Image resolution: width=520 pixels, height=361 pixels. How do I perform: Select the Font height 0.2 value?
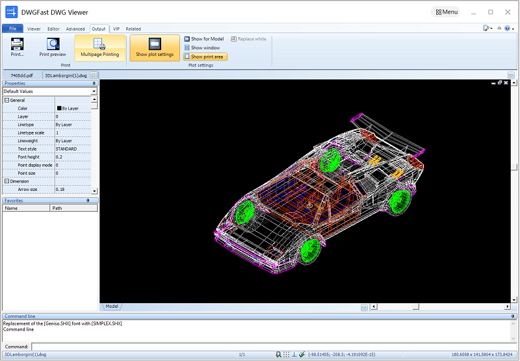[x=73, y=156]
